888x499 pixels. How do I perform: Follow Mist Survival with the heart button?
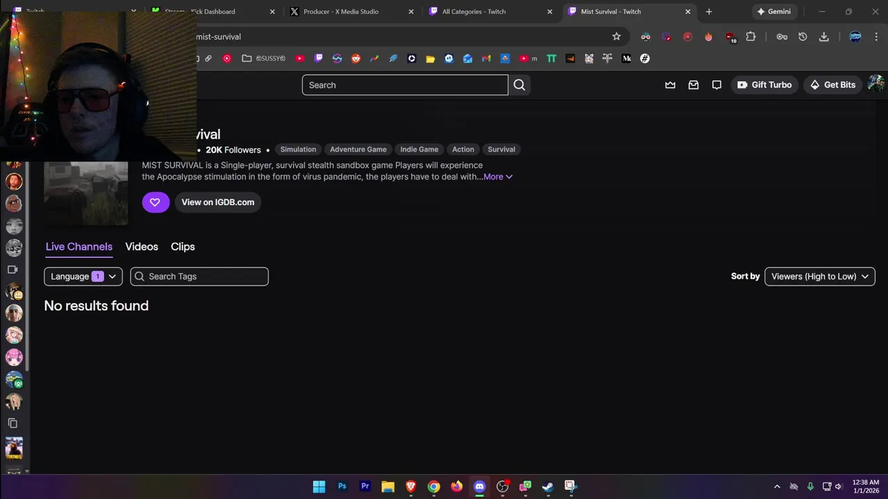point(155,202)
